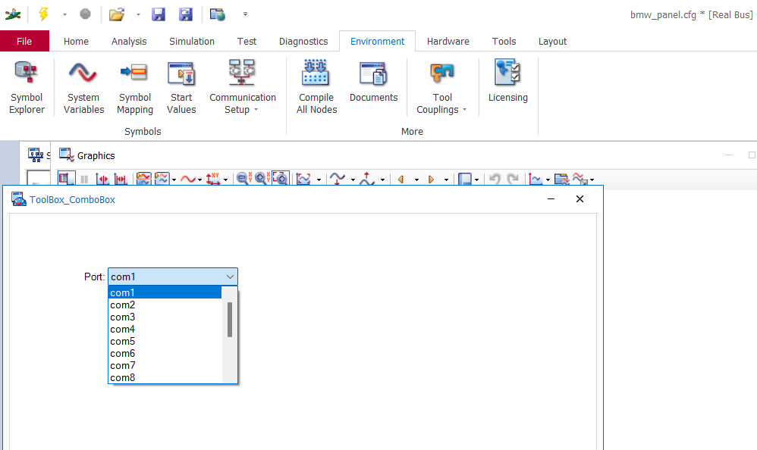Click the port list scrollbar thumb
This screenshot has height=450, width=757.
230,320
